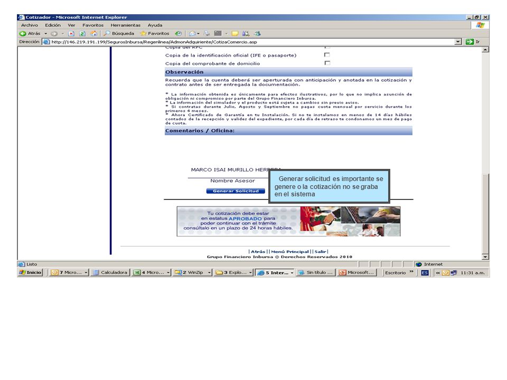The height and width of the screenshot is (380, 507).
Task: Open the Forward history dropdown arrow
Action: (x=62, y=34)
